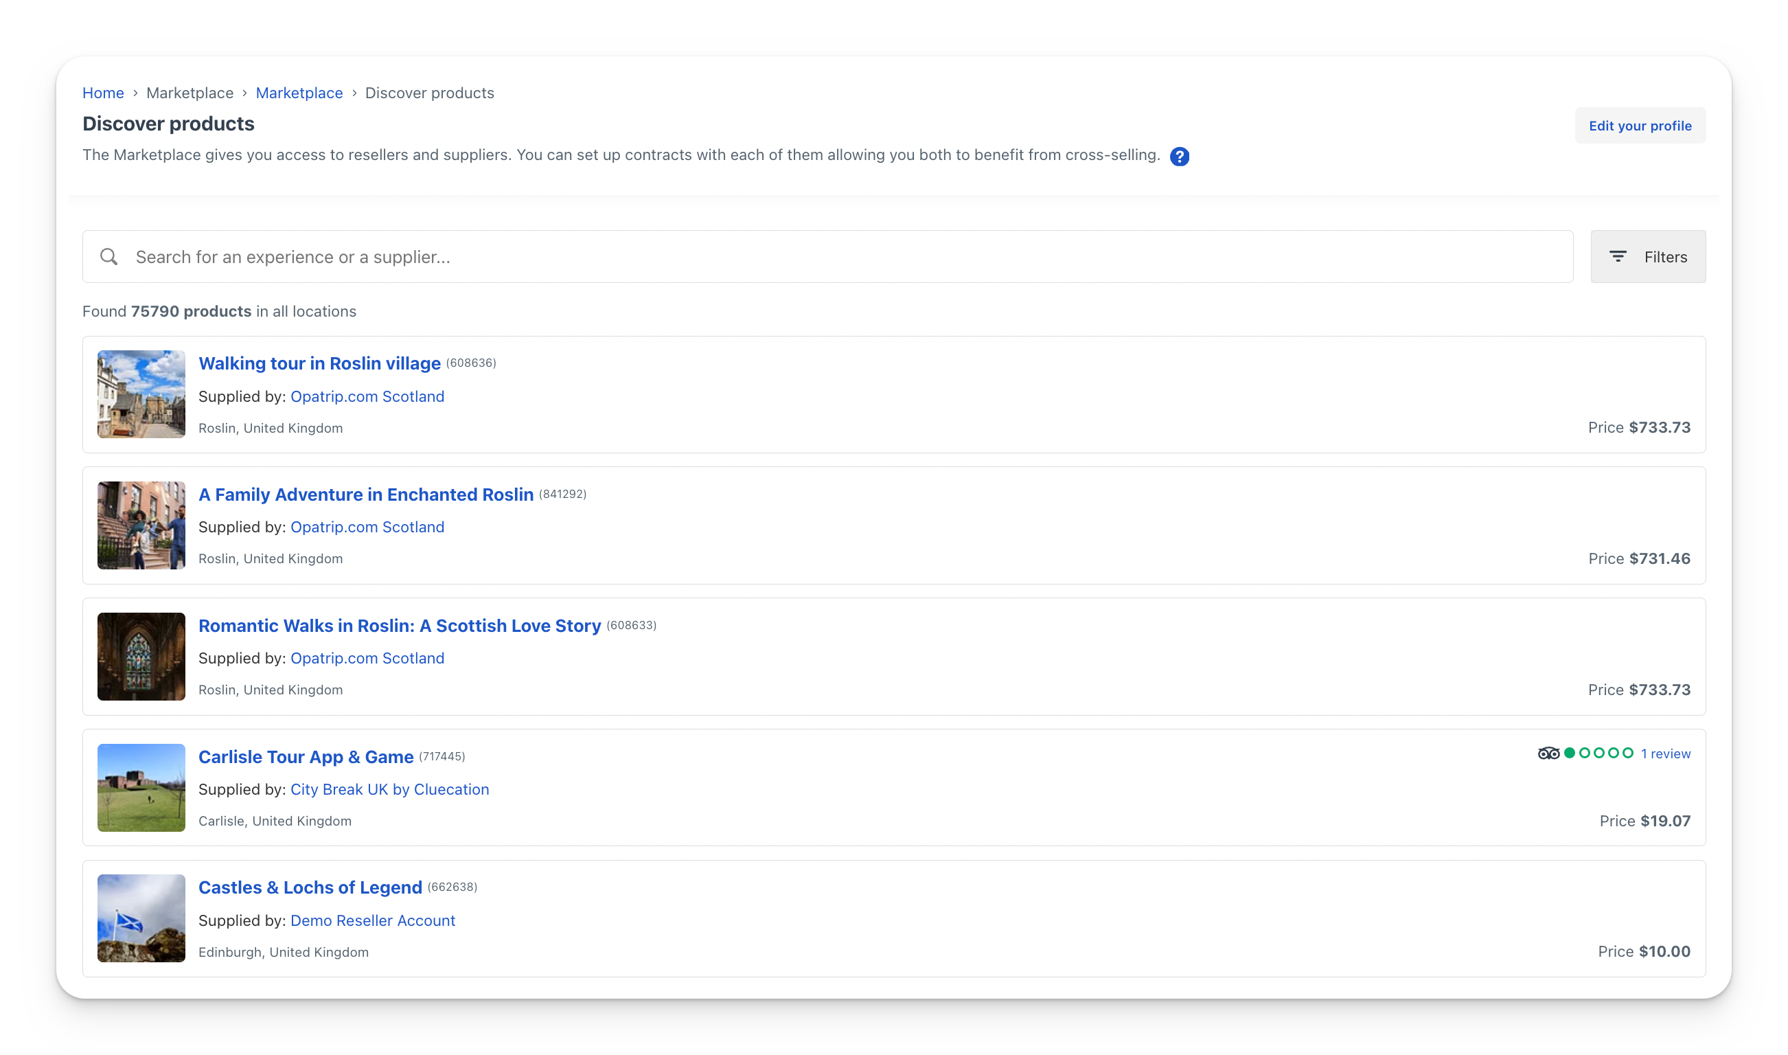This screenshot has height=1055, width=1788.
Task: Click the Discover products page heading
Action: tap(168, 124)
